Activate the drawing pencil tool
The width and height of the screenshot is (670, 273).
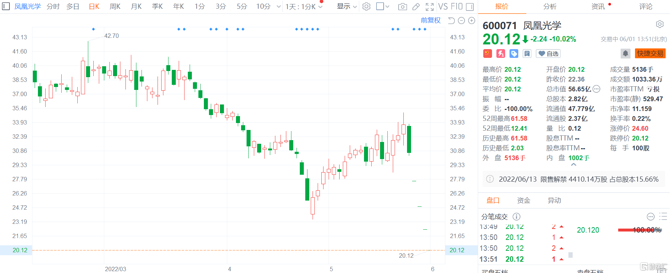416,7
